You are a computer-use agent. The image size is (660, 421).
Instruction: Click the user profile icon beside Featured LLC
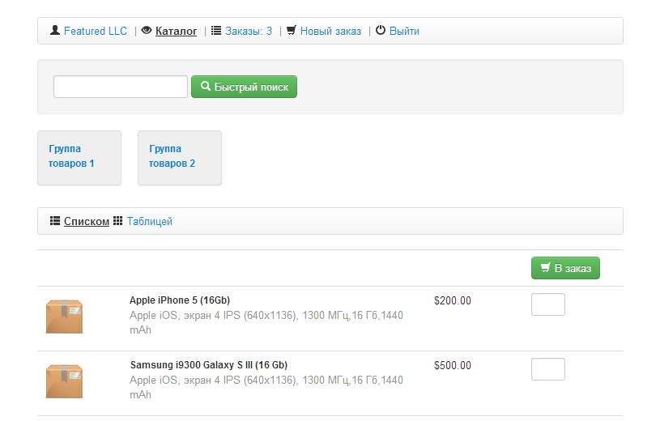[55, 31]
